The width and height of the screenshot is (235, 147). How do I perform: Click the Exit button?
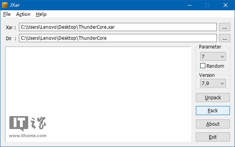pos(213,137)
